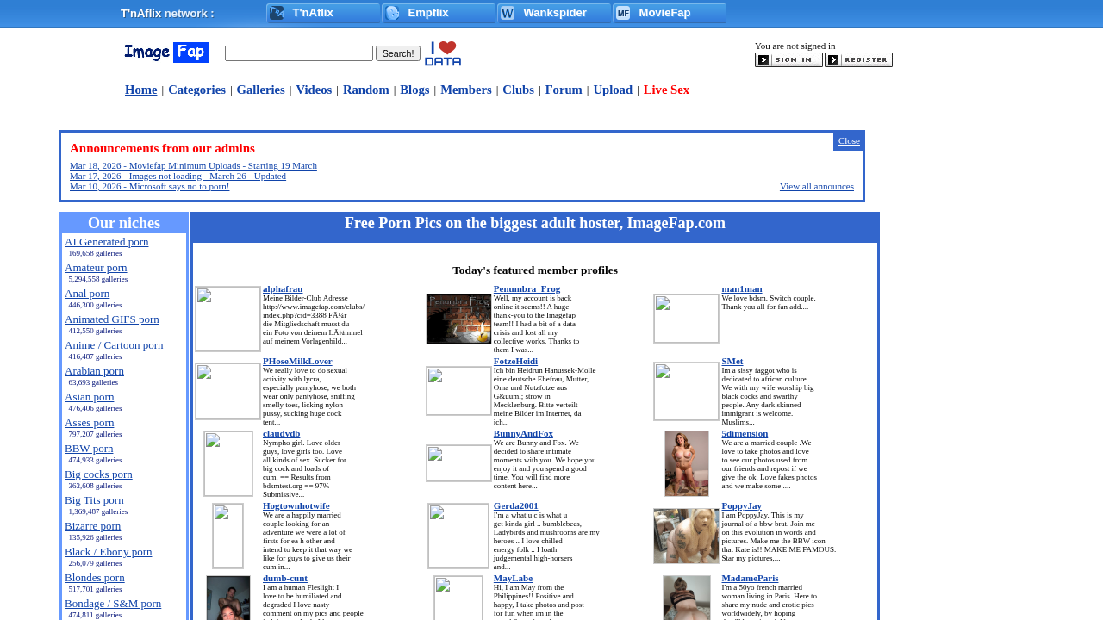Screen dimensions: 1103x620
Task: Open the Upload menu link
Action: (613, 90)
